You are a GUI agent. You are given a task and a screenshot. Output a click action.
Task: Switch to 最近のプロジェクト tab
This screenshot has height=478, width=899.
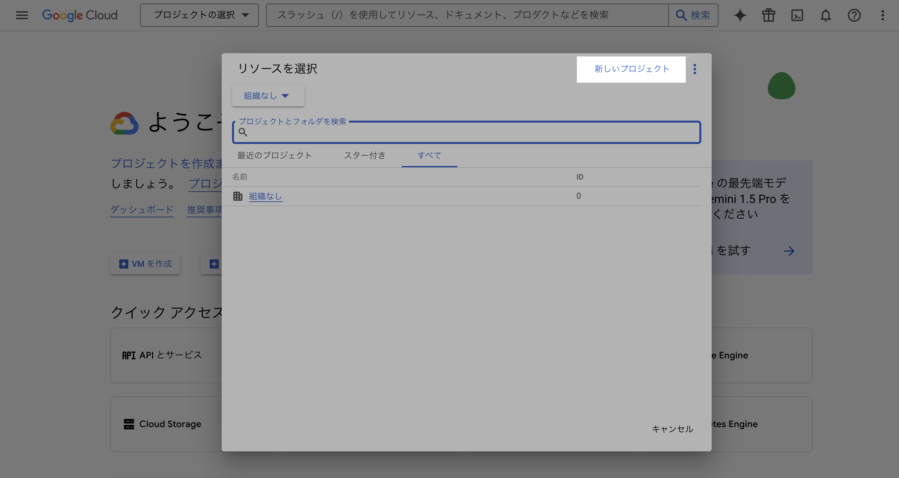click(x=274, y=155)
